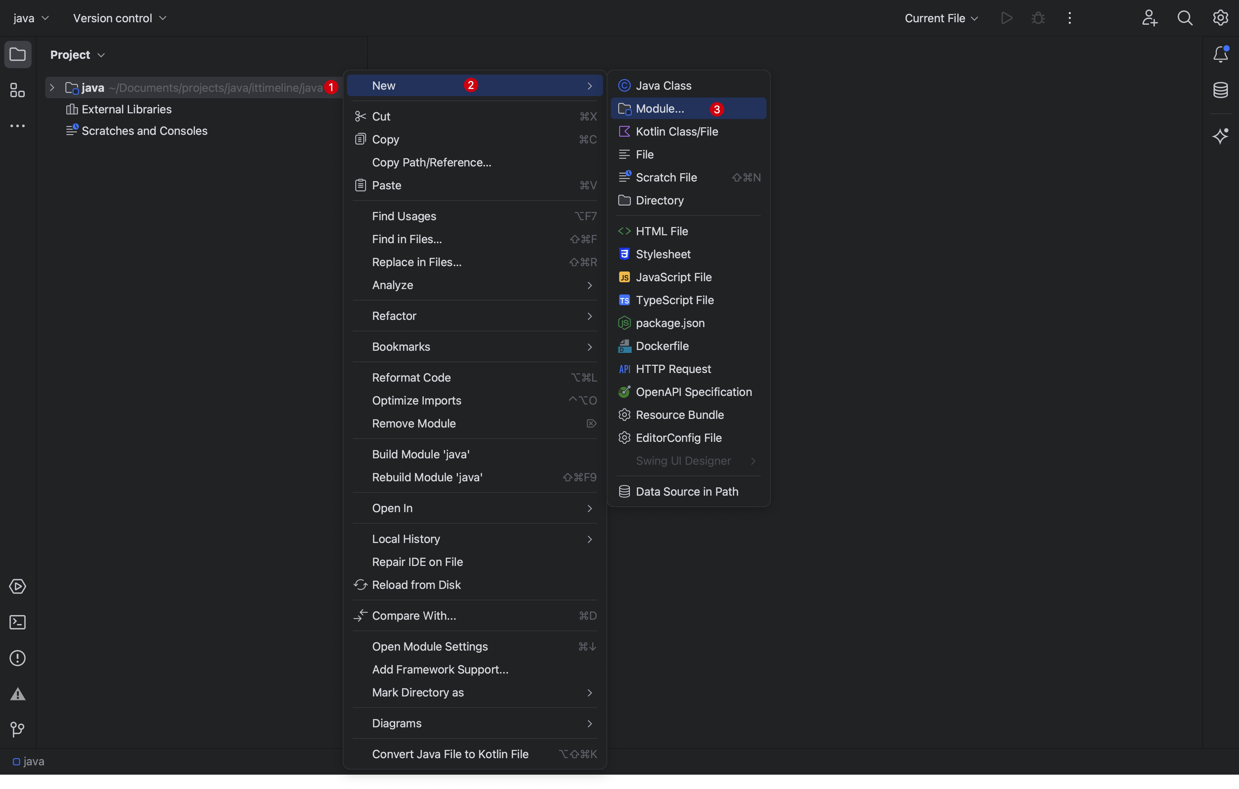Open the Terminal tool window icon
Screen dimensions: 1239x789
[18, 622]
